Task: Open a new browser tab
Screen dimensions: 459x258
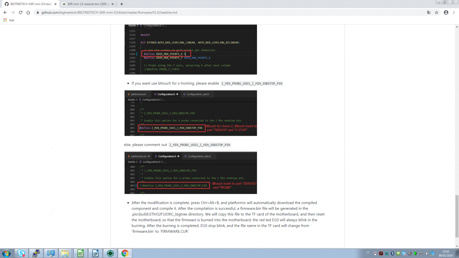Action: pyautogui.click(x=122, y=4)
